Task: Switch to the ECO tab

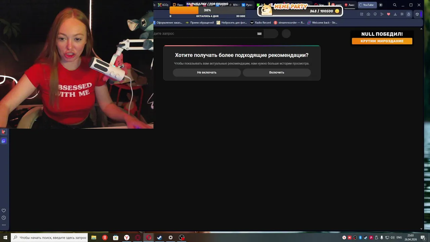Action: [x=163, y=5]
